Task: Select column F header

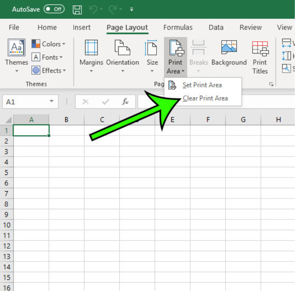Action: point(208,119)
